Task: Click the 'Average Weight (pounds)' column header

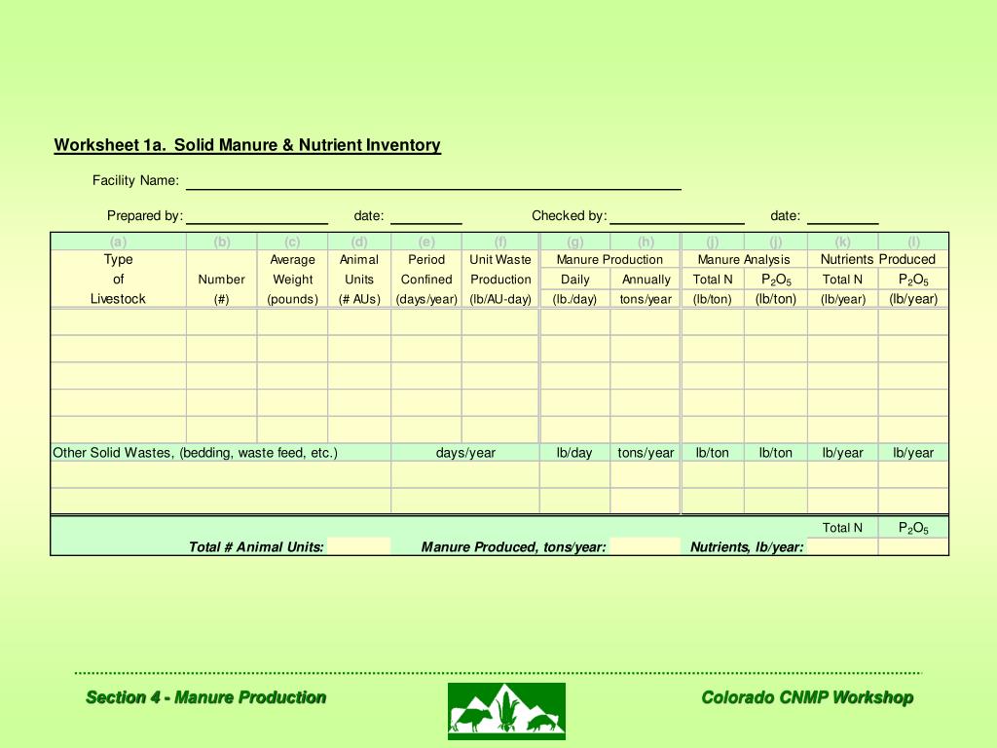Action: pos(292,280)
